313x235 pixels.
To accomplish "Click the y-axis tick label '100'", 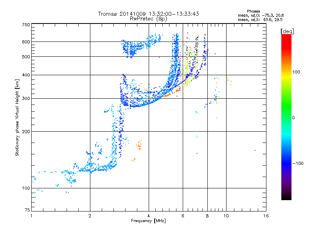I will [26, 188].
